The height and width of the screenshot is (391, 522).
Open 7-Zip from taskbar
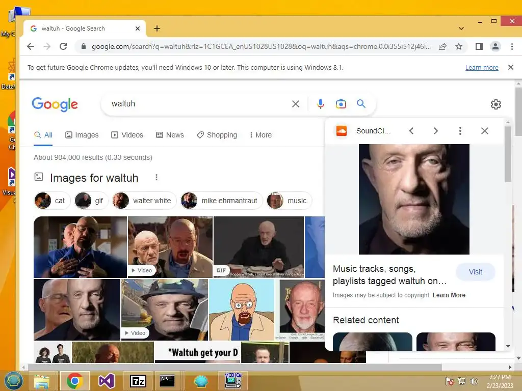[x=138, y=381]
